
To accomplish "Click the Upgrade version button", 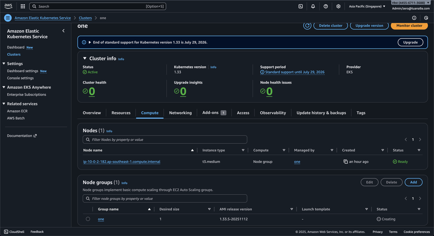I will 369,26.
